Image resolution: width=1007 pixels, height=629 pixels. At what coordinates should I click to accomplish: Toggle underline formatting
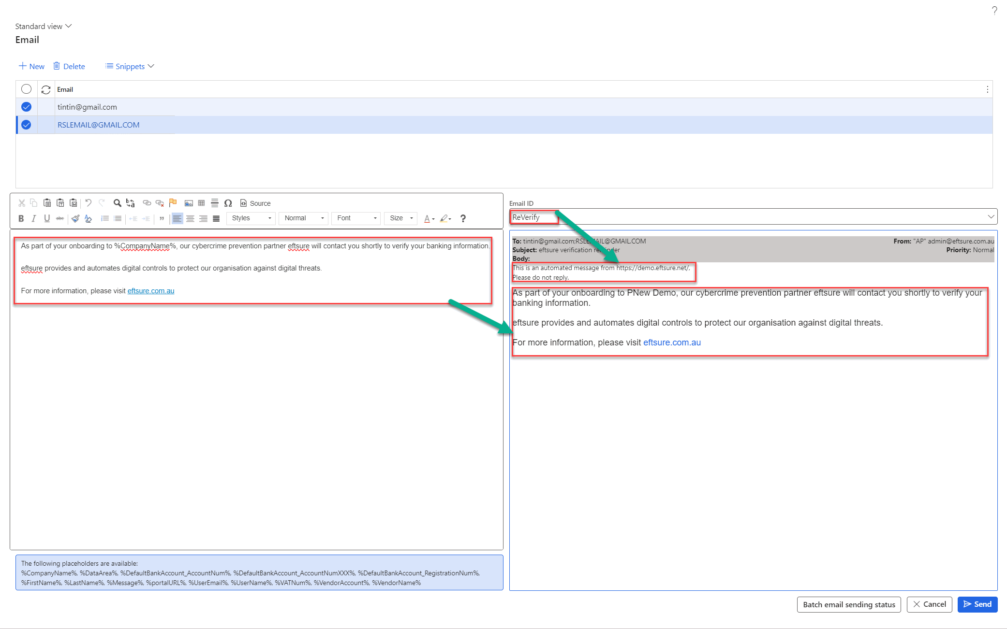46,218
